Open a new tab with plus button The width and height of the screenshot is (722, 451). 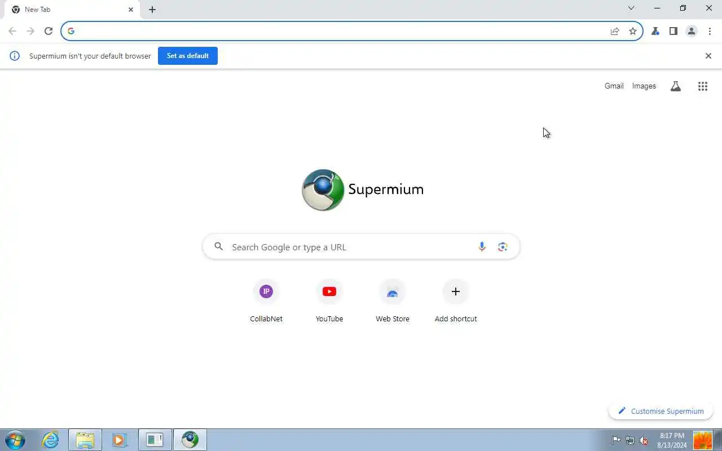pos(152,10)
